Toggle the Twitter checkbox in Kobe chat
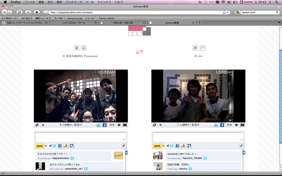Image resolution: width=282 pixels, height=176 pixels. (x=167, y=146)
